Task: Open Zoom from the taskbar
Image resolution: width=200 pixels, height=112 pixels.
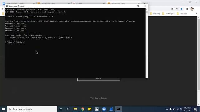Action: click(104, 109)
